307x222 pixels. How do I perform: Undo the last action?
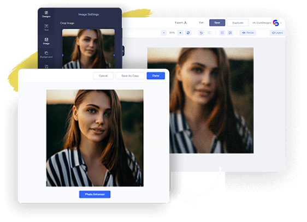coord(201,33)
